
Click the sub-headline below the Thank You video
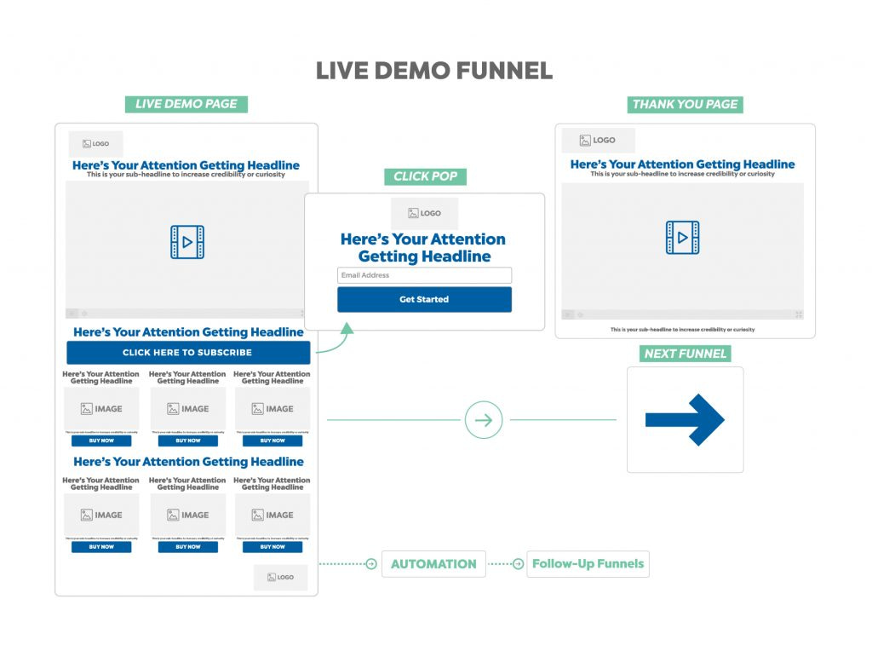pos(682,330)
